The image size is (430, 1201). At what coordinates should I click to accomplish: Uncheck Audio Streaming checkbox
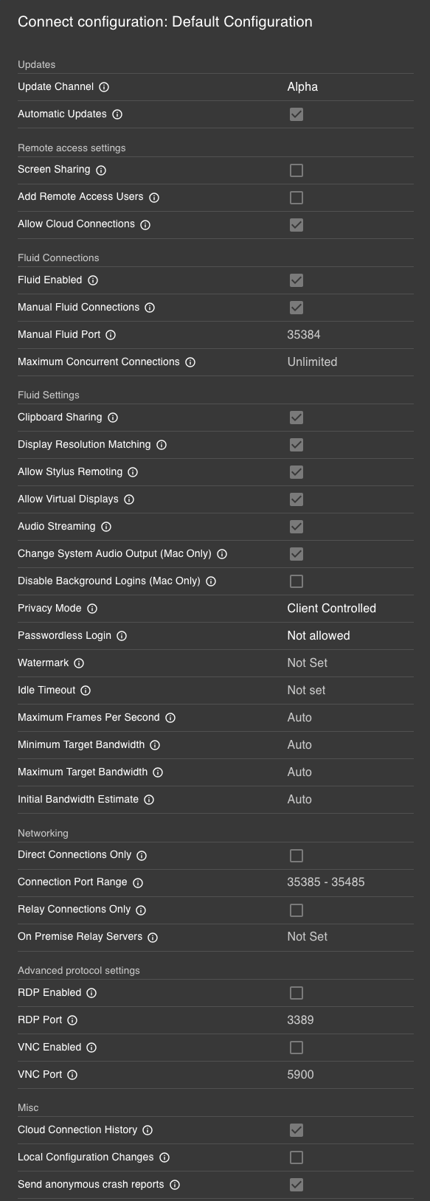pos(297,527)
